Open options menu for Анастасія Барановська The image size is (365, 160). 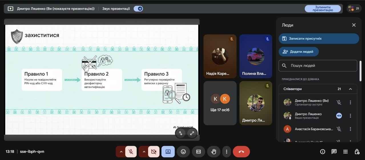pyautogui.click(x=350, y=129)
